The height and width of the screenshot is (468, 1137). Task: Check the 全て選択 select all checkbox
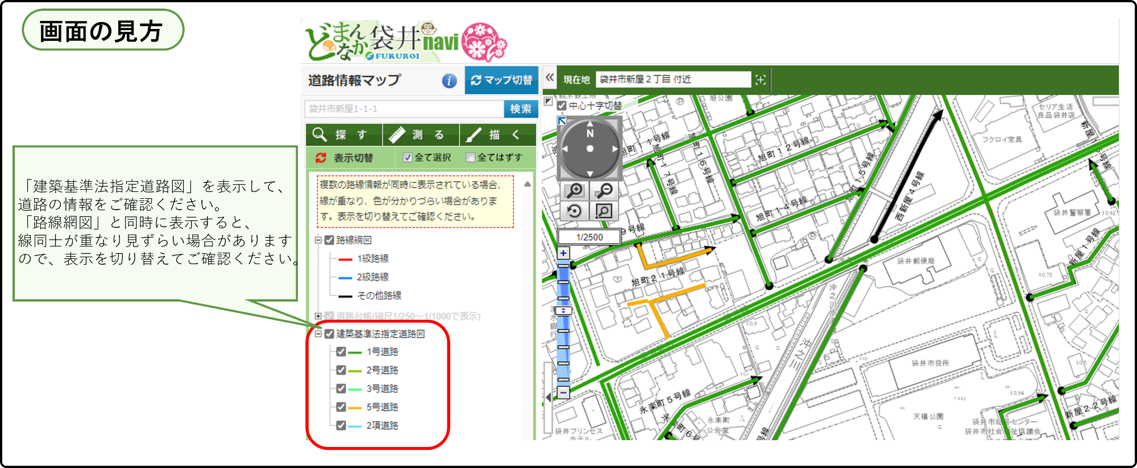coord(408,157)
